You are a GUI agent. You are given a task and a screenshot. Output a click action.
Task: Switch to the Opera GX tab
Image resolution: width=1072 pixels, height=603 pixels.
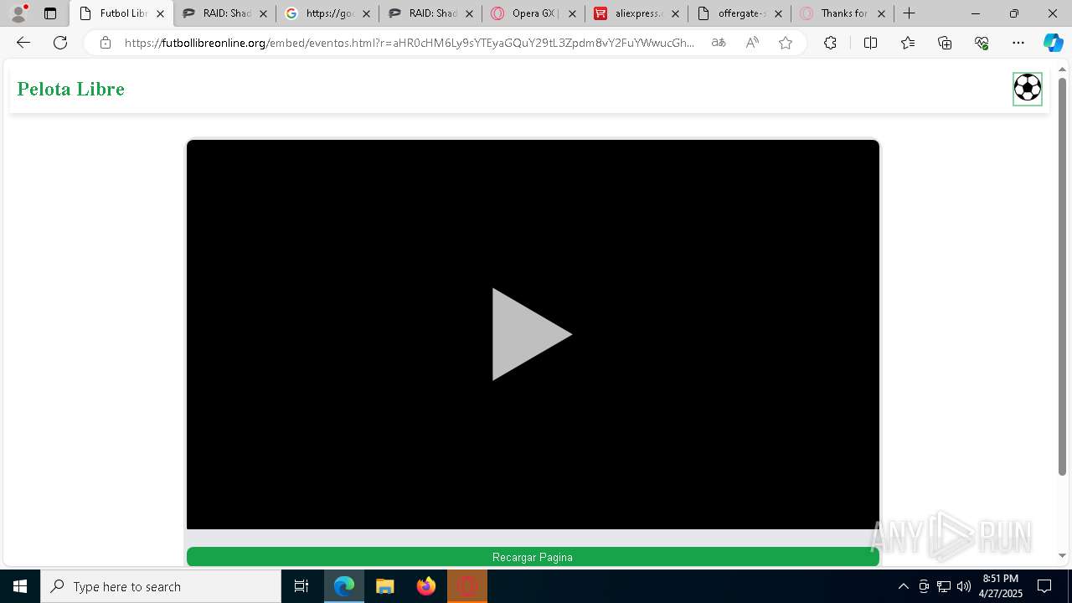pyautogui.click(x=534, y=13)
